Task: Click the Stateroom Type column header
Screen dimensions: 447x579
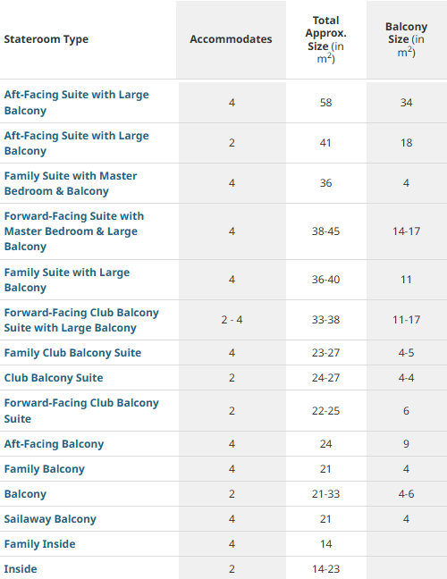Action: pos(46,39)
